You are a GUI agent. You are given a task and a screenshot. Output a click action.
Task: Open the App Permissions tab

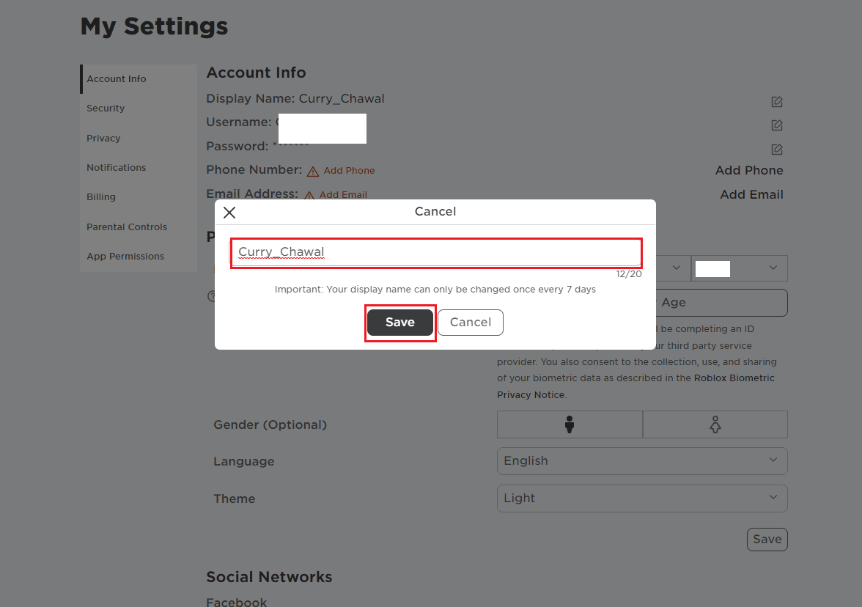pos(138,257)
